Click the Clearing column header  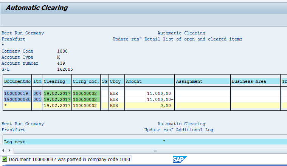(x=54, y=81)
